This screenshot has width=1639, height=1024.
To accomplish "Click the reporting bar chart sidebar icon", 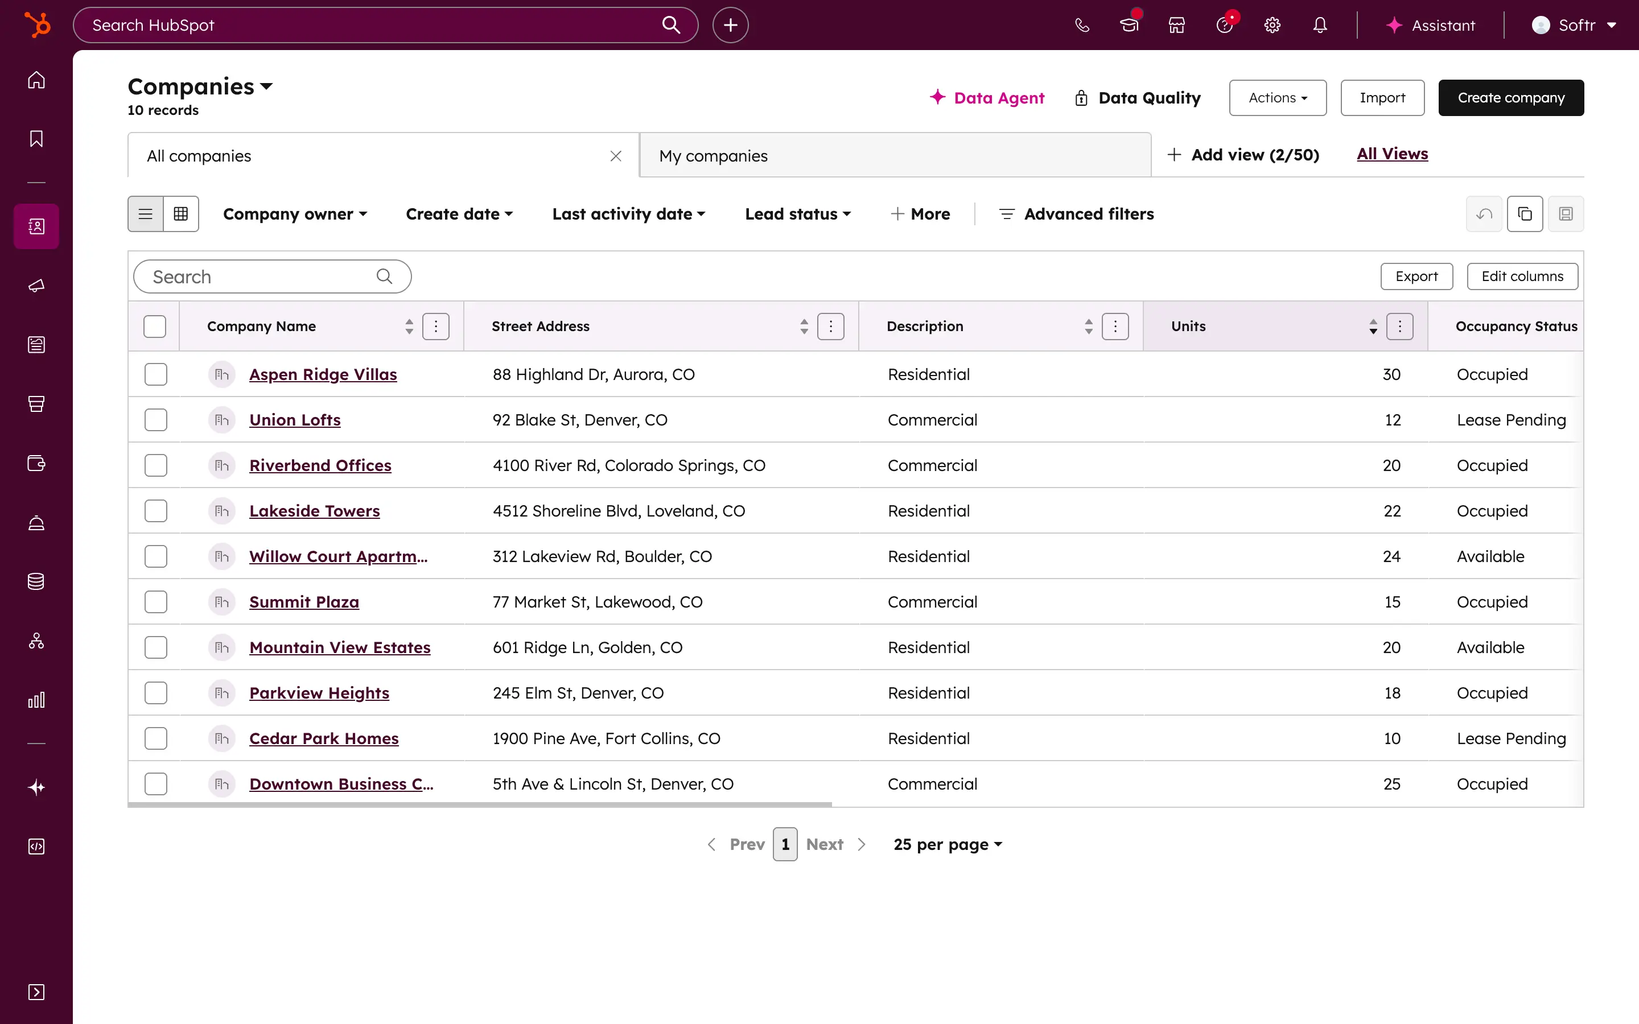I will [x=36, y=700].
